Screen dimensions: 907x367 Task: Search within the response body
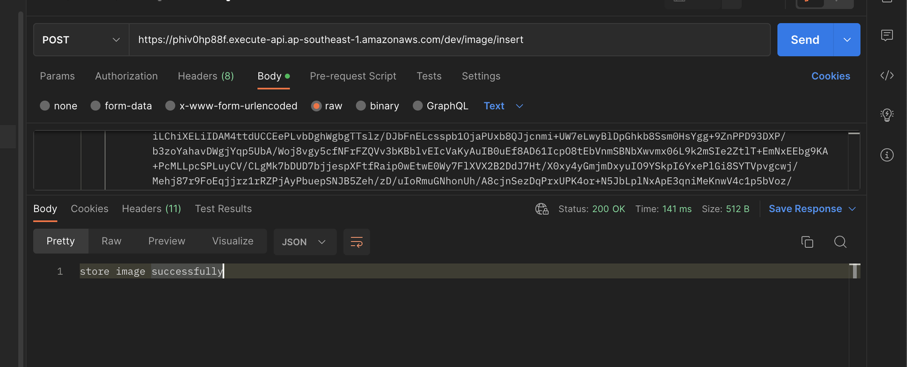pos(840,242)
